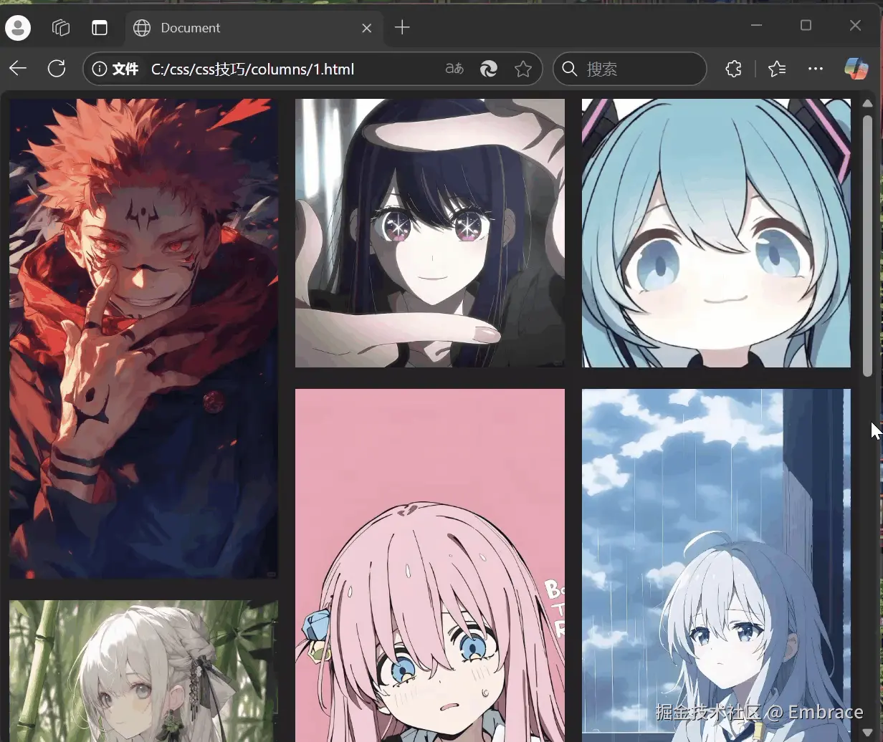This screenshot has height=742, width=883.
Task: Open the extensions puzzle icon
Action: click(733, 69)
